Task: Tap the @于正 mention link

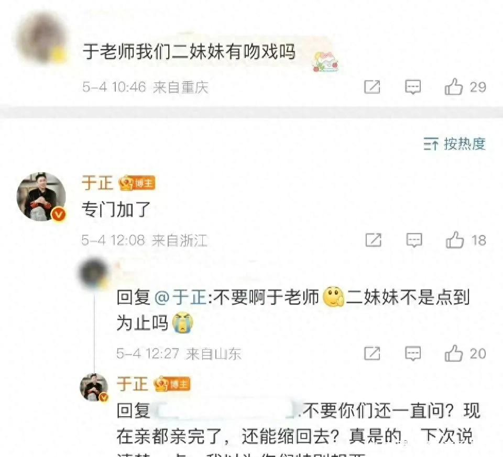Action: 181,297
